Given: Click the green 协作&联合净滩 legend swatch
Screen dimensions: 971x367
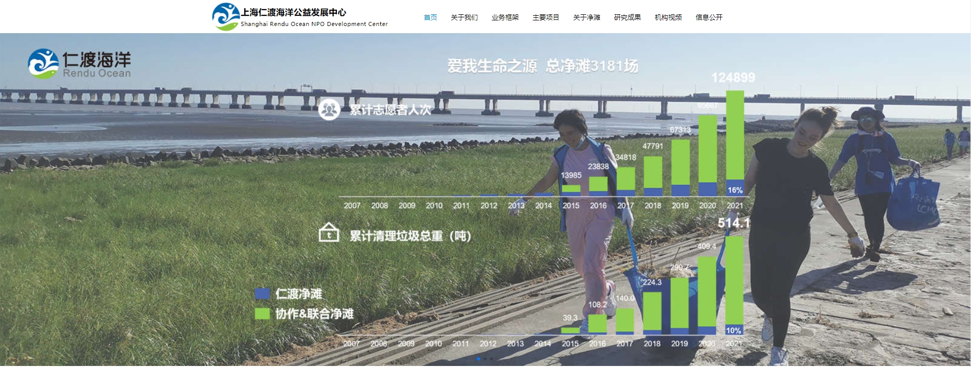Looking at the screenshot, I should pos(262,313).
